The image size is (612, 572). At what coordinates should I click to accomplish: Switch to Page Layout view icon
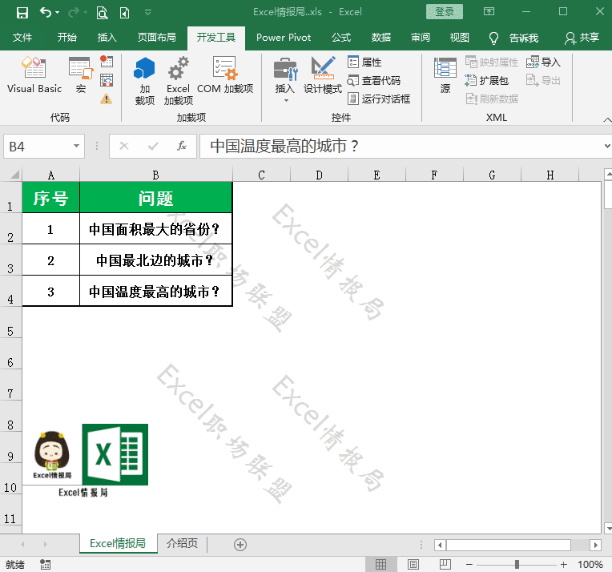coord(413,564)
